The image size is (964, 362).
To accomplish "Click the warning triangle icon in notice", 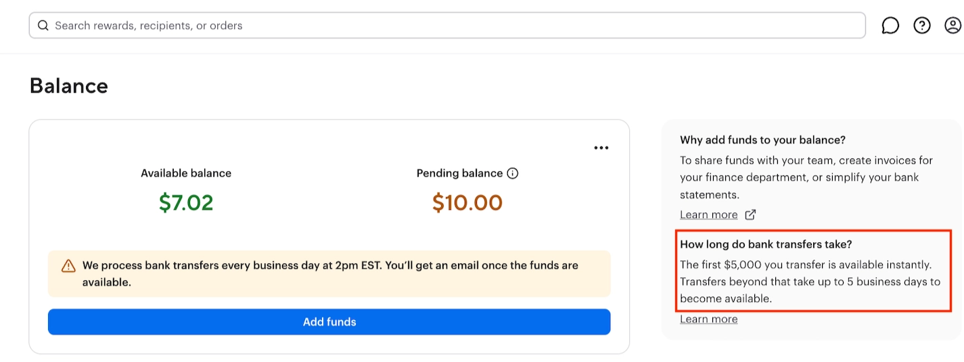I will [x=68, y=266].
